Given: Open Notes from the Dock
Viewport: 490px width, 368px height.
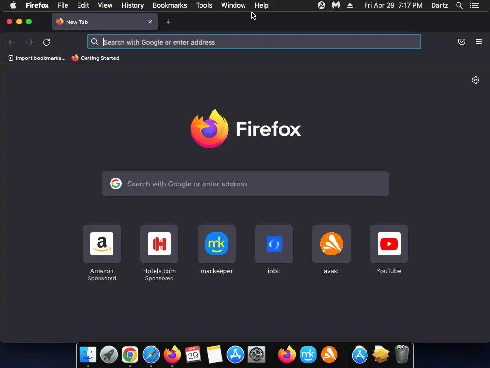Looking at the screenshot, I should point(214,355).
